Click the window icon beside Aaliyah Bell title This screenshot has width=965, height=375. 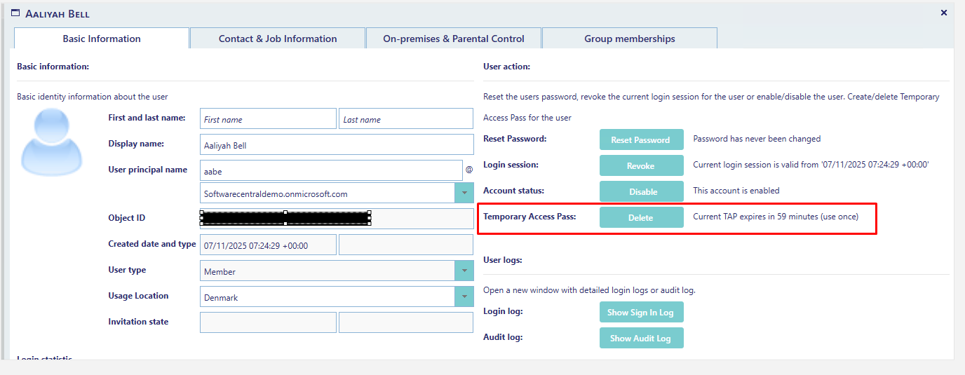15,13
